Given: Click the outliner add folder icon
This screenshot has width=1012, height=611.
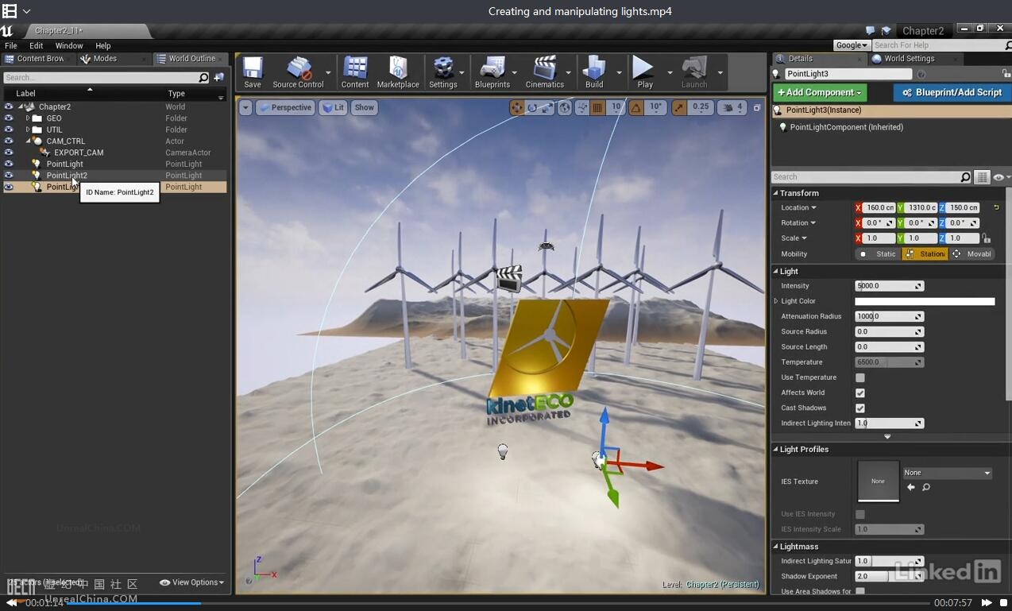Looking at the screenshot, I should coord(219,77).
